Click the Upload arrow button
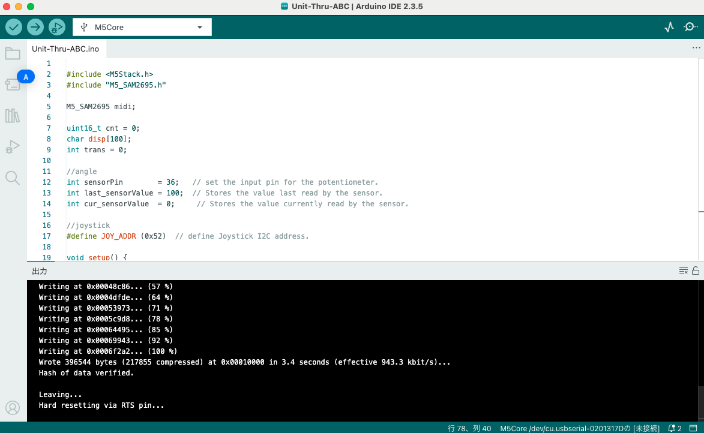The image size is (704, 433). (x=35, y=27)
